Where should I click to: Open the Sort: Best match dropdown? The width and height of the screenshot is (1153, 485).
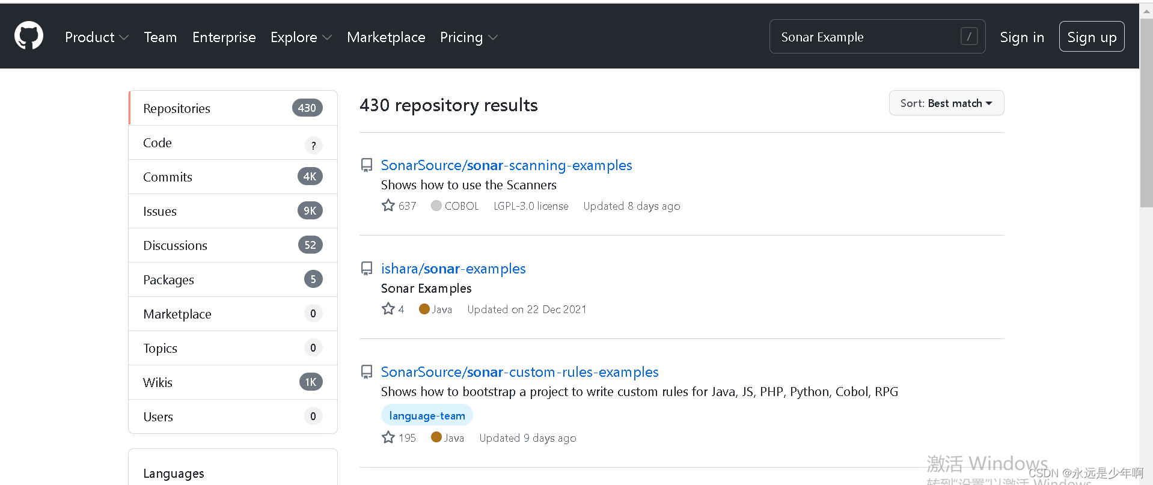(946, 103)
